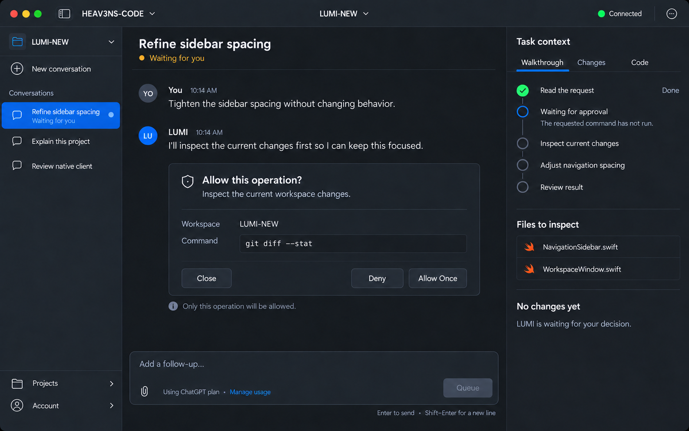Image resolution: width=689 pixels, height=431 pixels.
Task: Click the green check on Read the request
Action: tap(523, 90)
